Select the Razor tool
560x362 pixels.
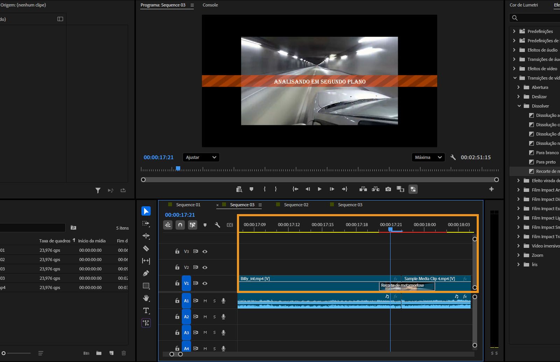coord(146,248)
